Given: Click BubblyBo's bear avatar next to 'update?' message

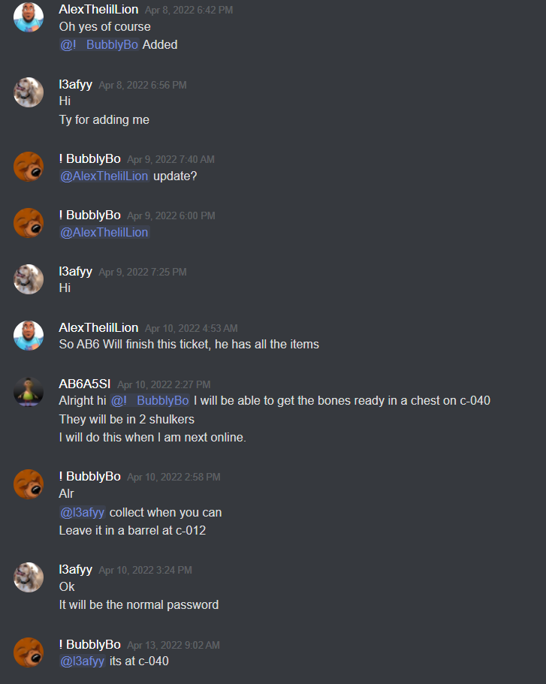Looking at the screenshot, I should tap(29, 167).
